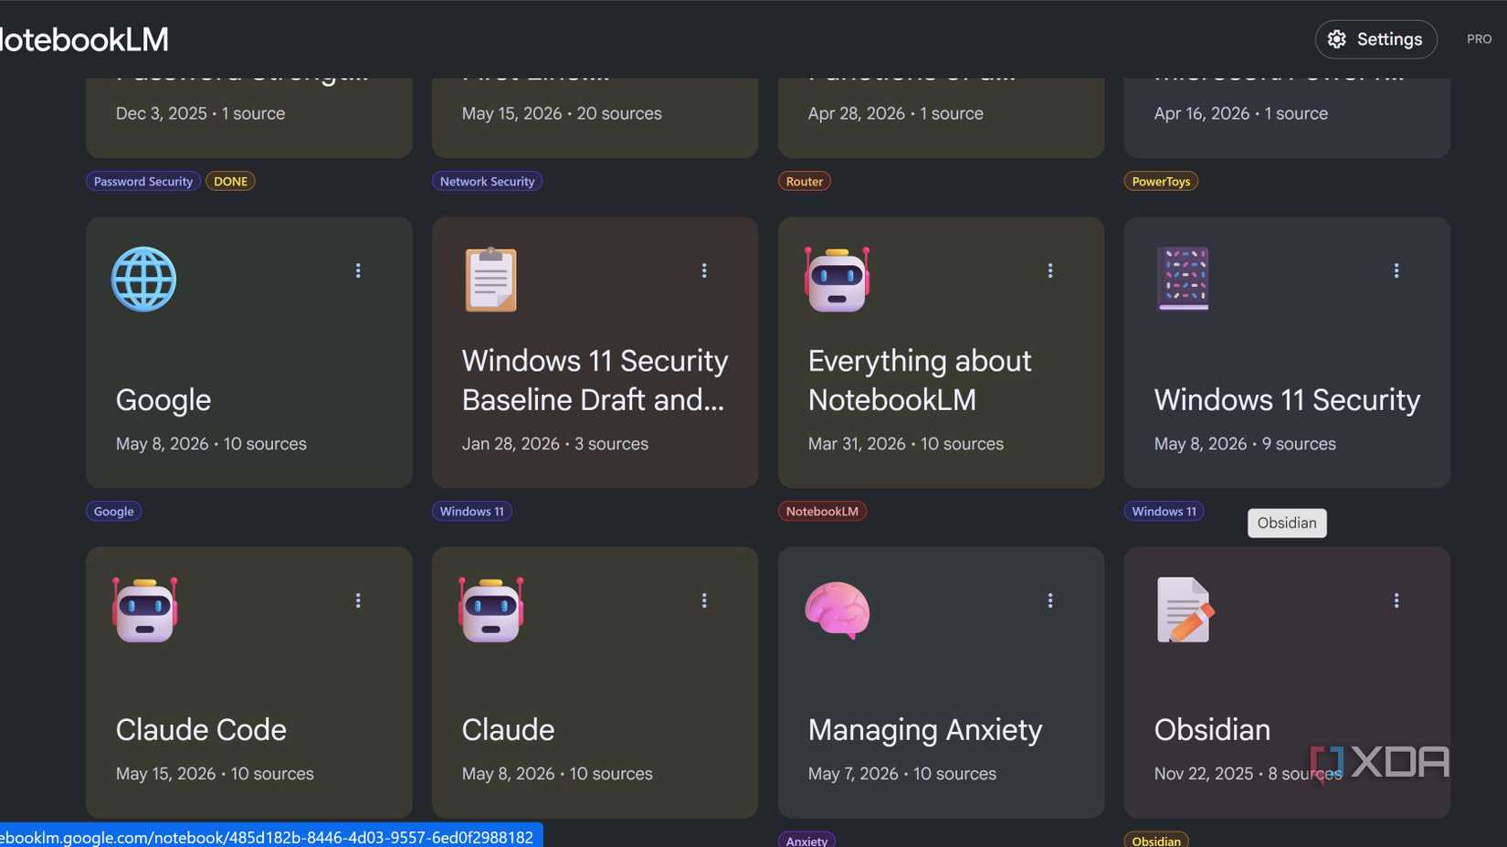Open the Claude notebook title
This screenshot has height=847, width=1507.
click(x=508, y=730)
